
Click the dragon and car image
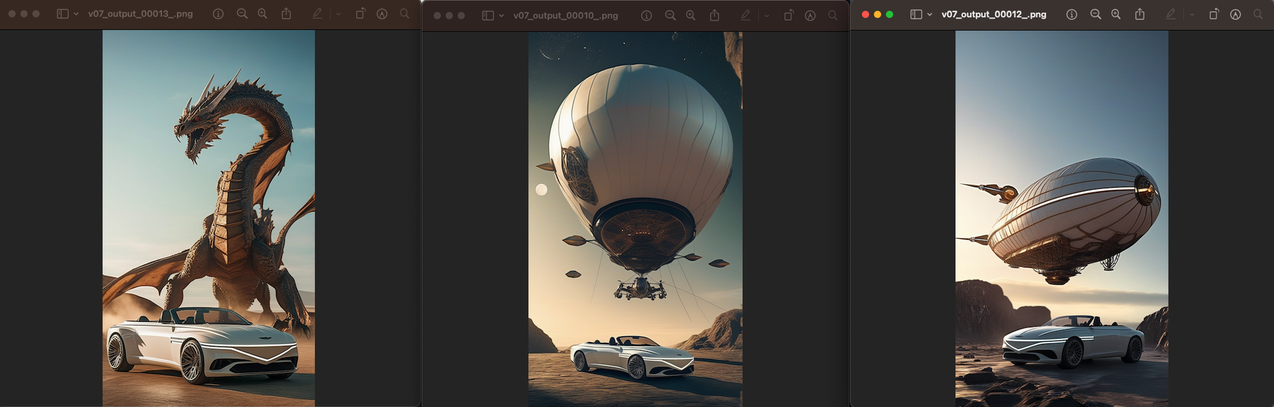[x=209, y=218]
